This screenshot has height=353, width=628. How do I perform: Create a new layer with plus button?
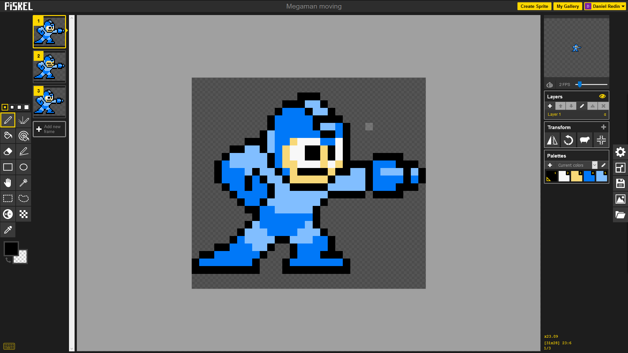(x=550, y=106)
